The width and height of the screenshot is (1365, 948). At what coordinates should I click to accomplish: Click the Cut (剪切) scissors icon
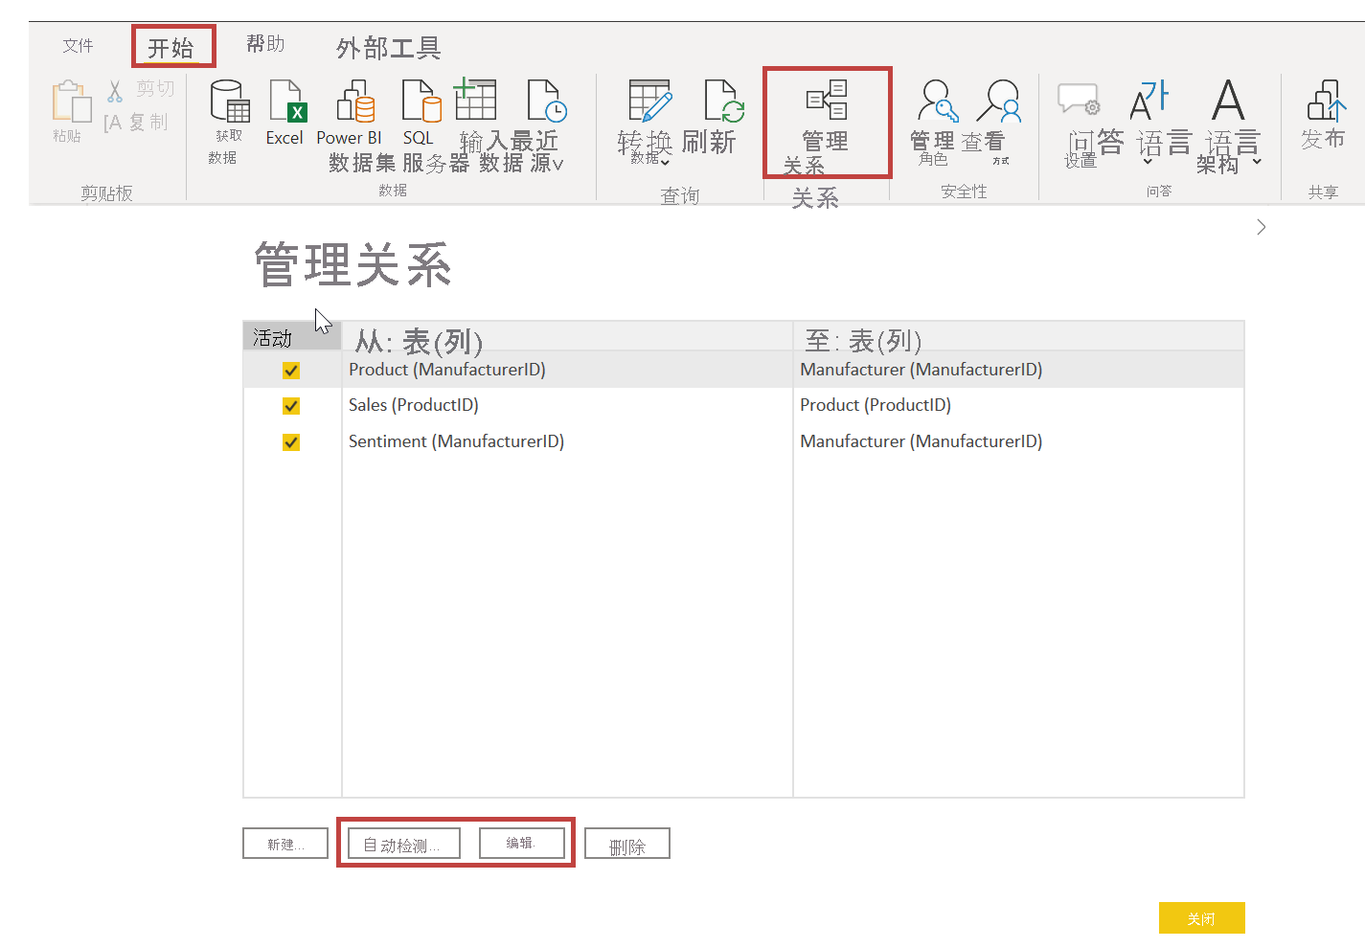point(115,91)
